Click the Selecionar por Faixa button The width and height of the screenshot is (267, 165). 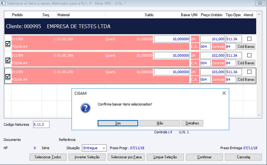(126, 157)
